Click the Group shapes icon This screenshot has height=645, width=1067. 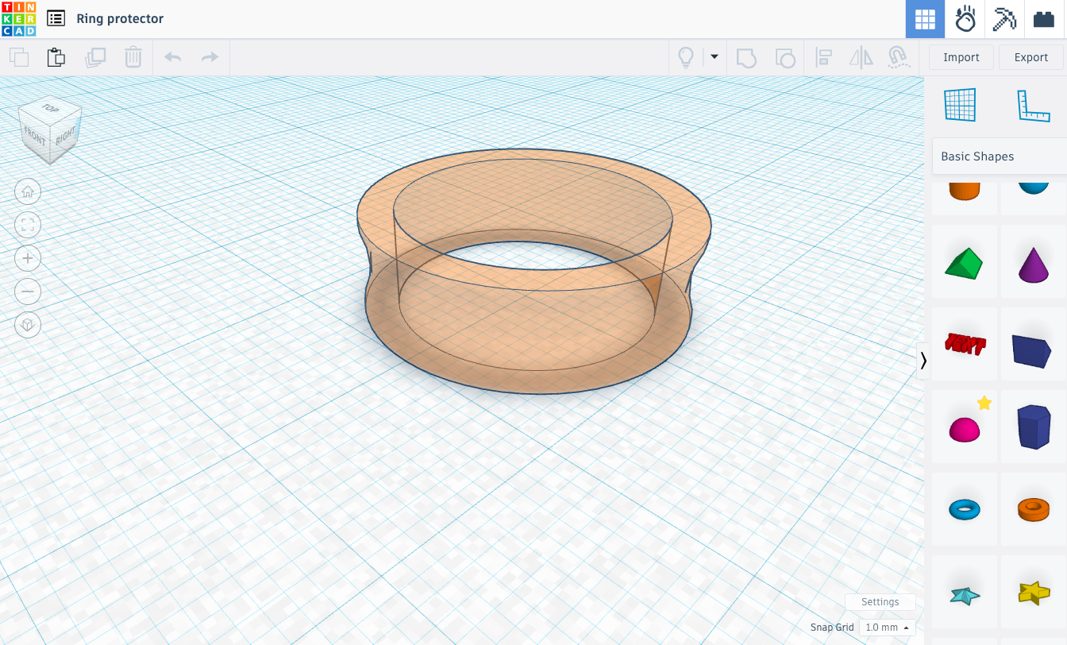[746, 57]
